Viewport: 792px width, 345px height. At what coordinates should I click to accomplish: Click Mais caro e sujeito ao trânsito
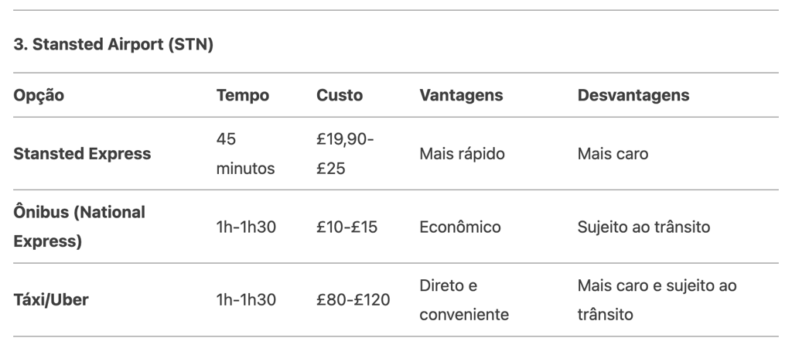tap(657, 299)
